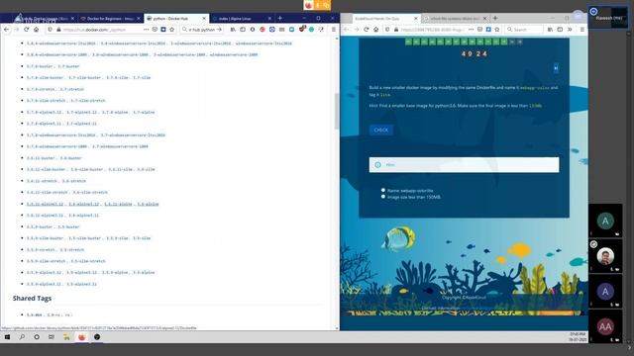Close the python - Docker Hub tab
Screen dimensions: 634x356
coord(204,19)
